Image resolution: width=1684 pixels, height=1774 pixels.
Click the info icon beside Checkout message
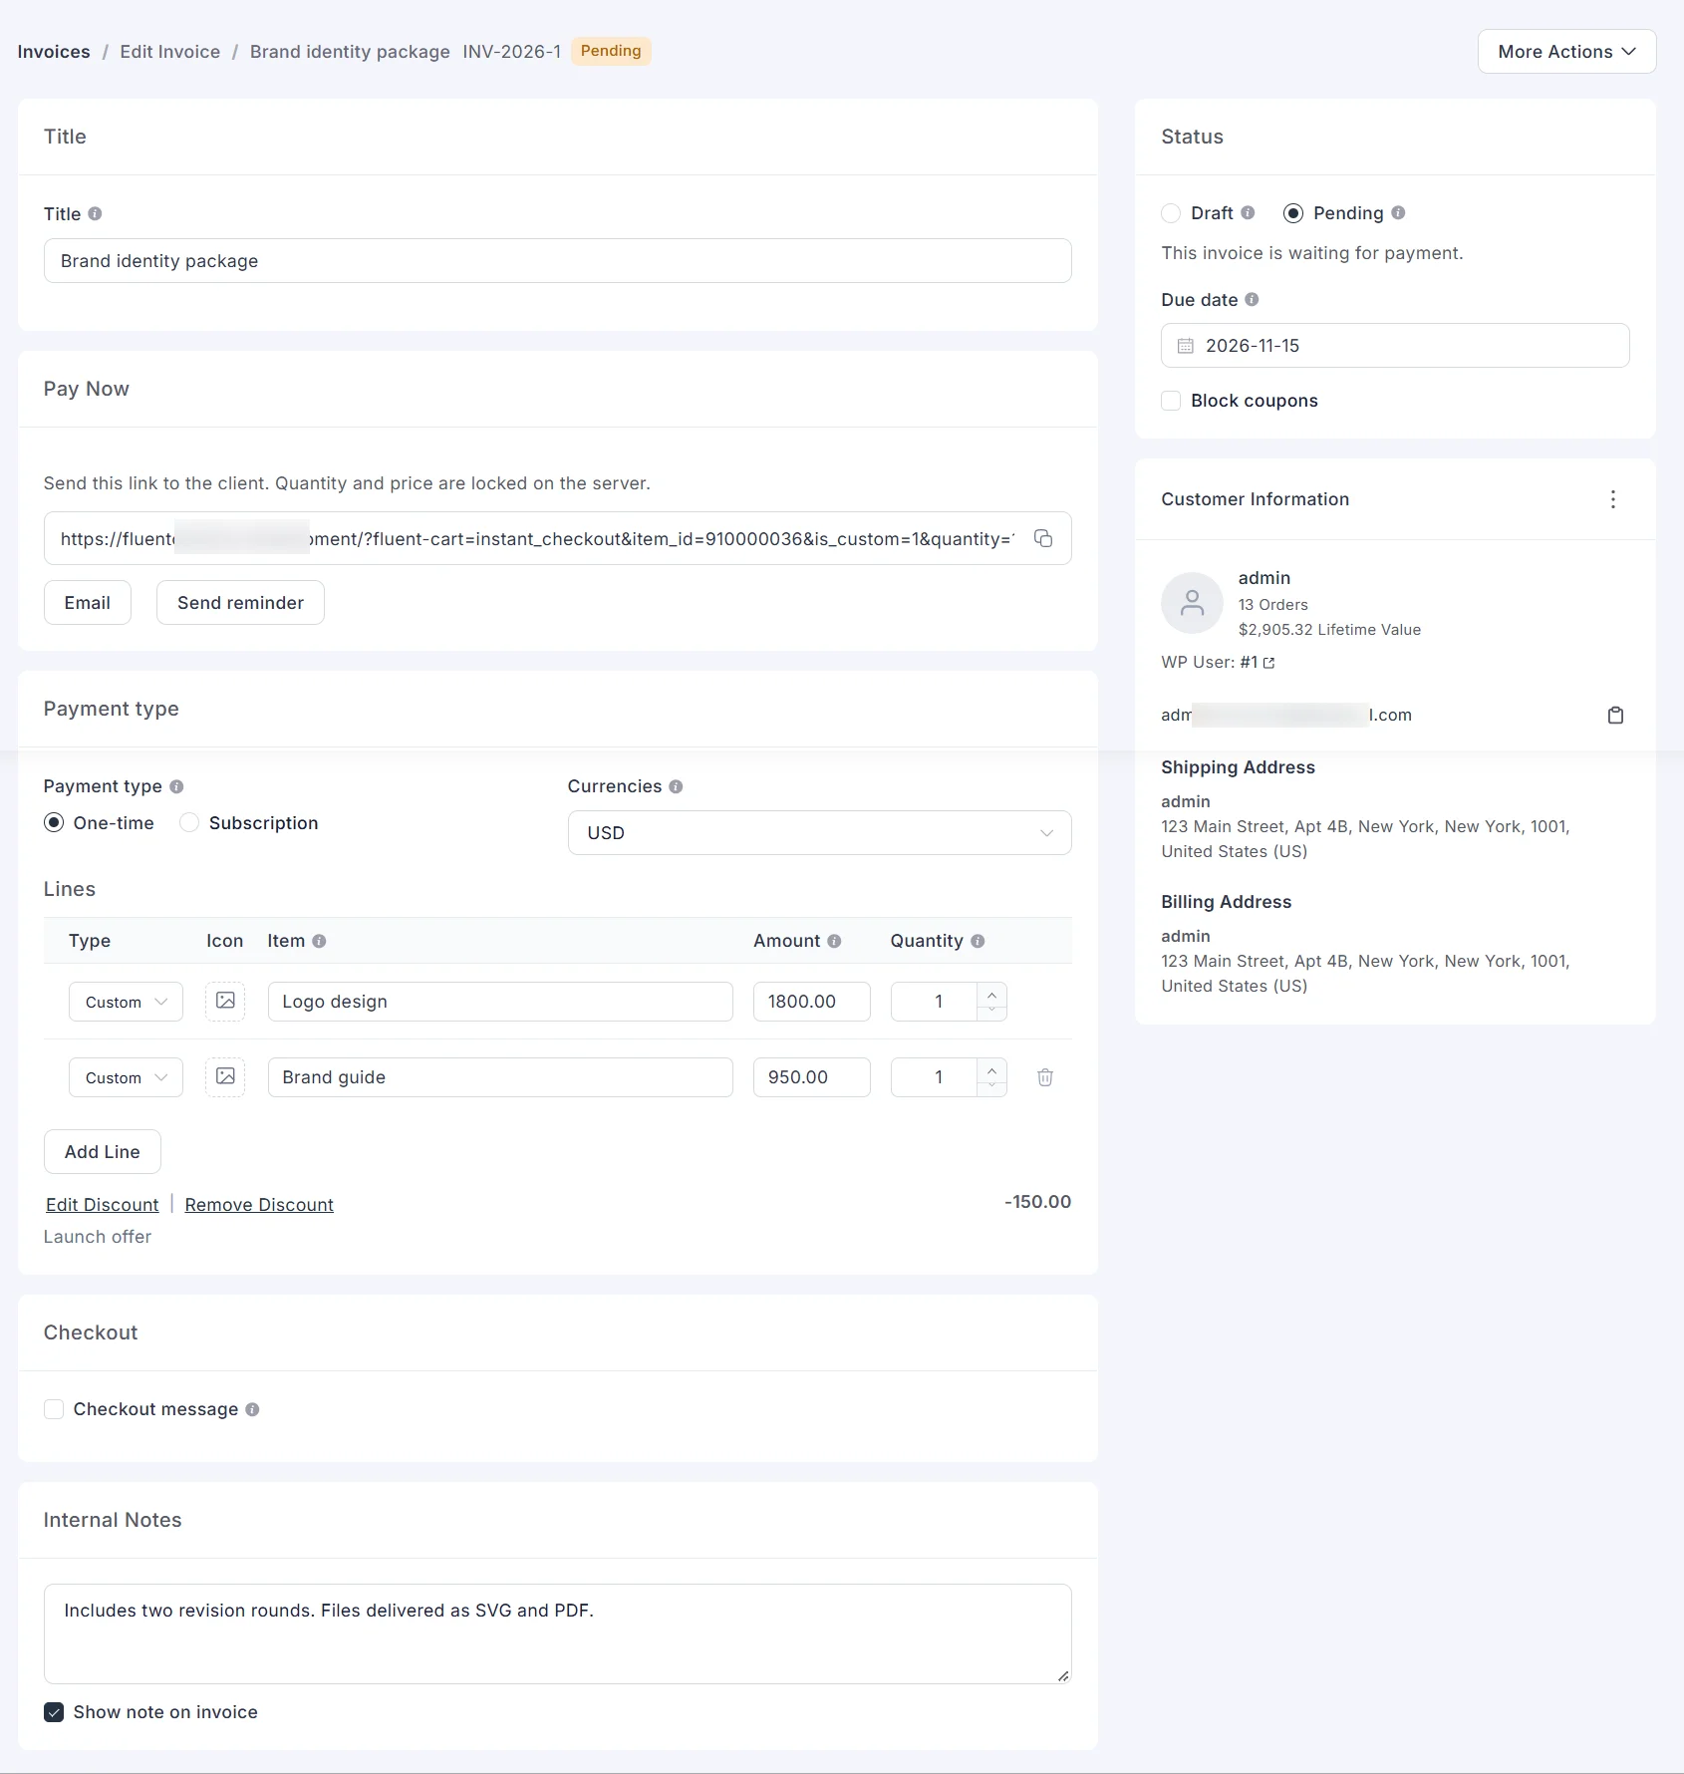pyautogui.click(x=252, y=1409)
